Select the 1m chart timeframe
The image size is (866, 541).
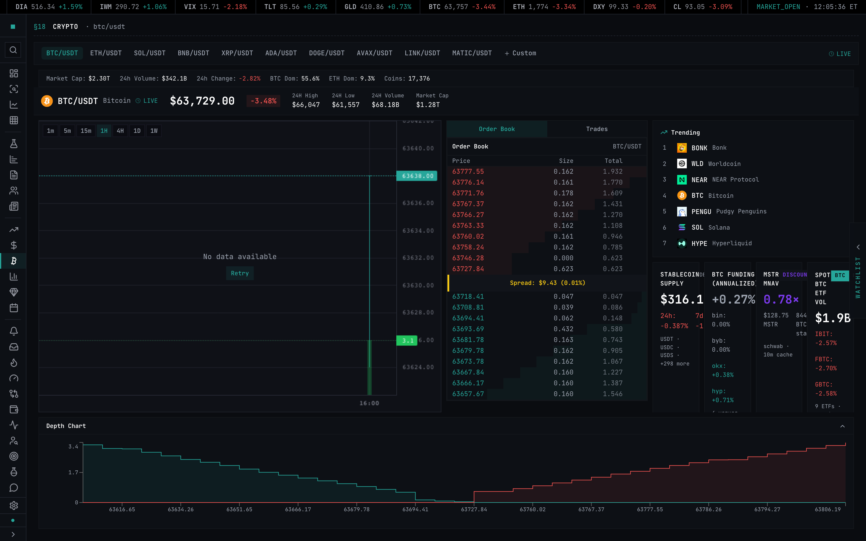pos(51,131)
